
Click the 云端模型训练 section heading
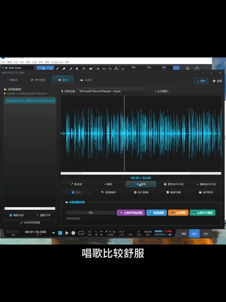pos(77,202)
